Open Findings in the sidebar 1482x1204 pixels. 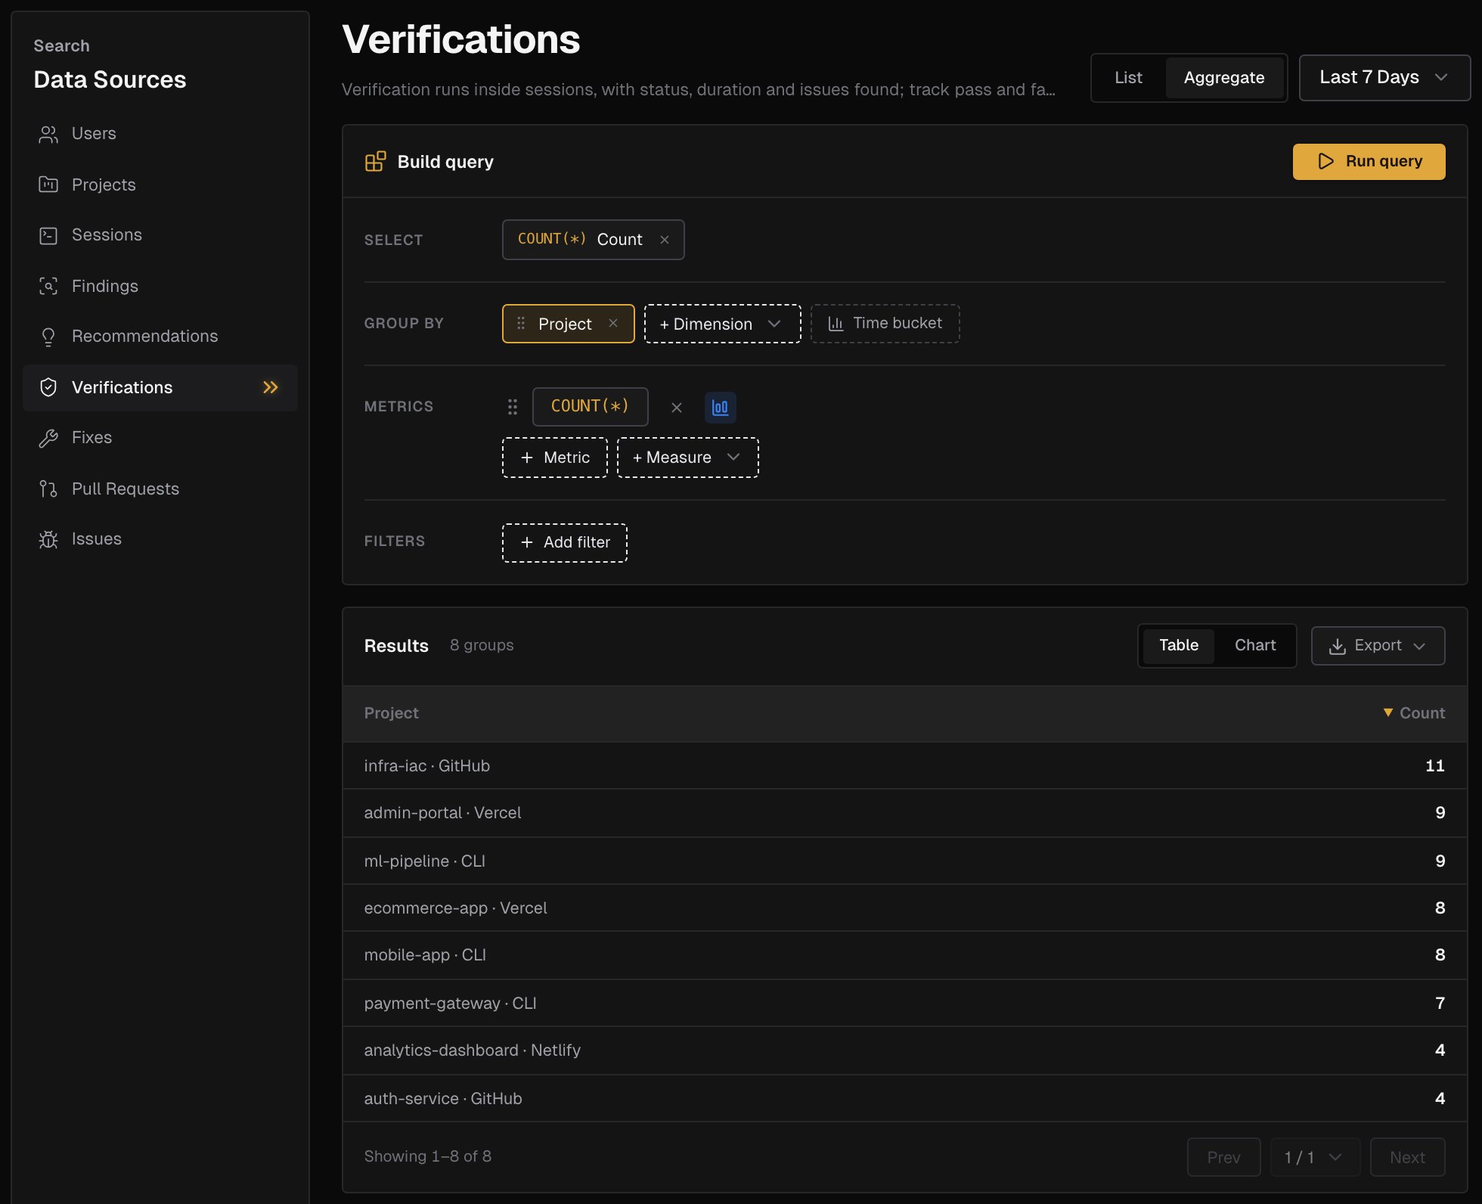pos(160,286)
